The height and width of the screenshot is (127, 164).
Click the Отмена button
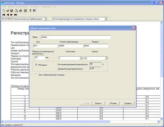[113, 103]
